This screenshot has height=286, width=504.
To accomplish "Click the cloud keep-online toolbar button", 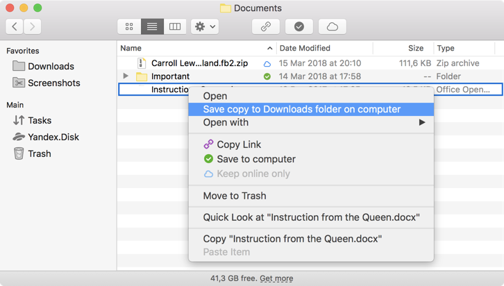I will pyautogui.click(x=333, y=26).
